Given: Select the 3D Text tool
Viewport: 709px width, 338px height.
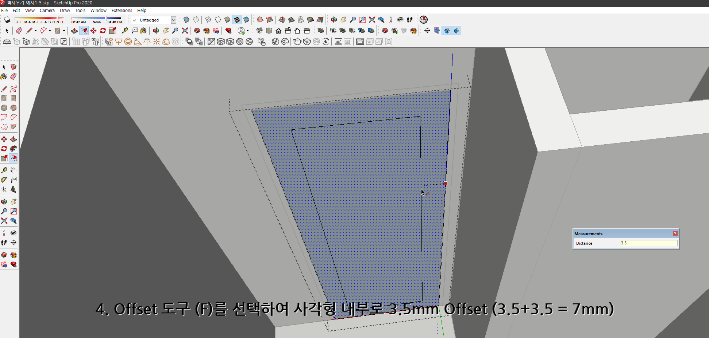Looking at the screenshot, I should [14, 189].
